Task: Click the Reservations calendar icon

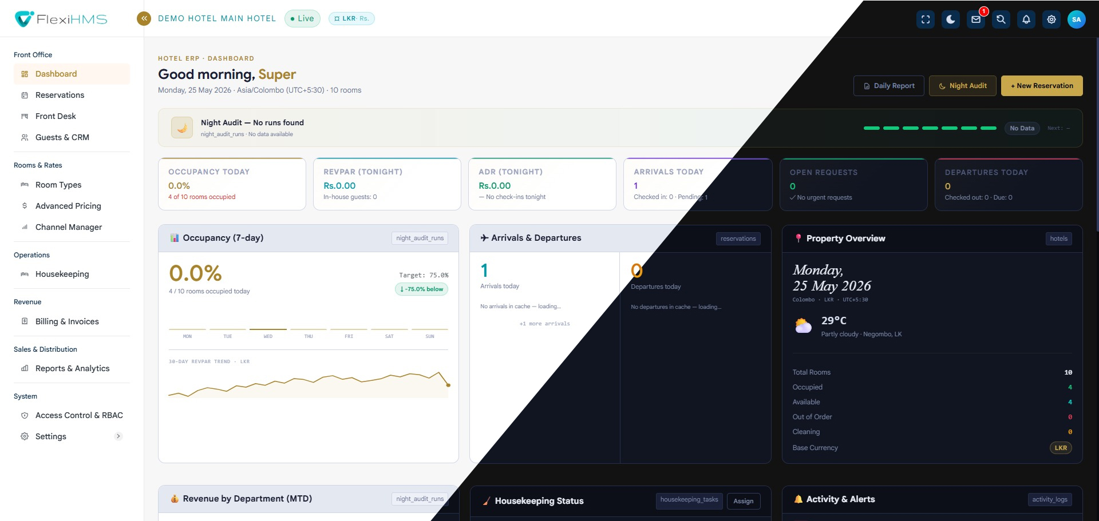Action: coord(25,95)
